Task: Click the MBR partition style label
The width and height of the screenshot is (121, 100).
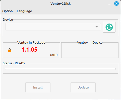Action: 54,55
